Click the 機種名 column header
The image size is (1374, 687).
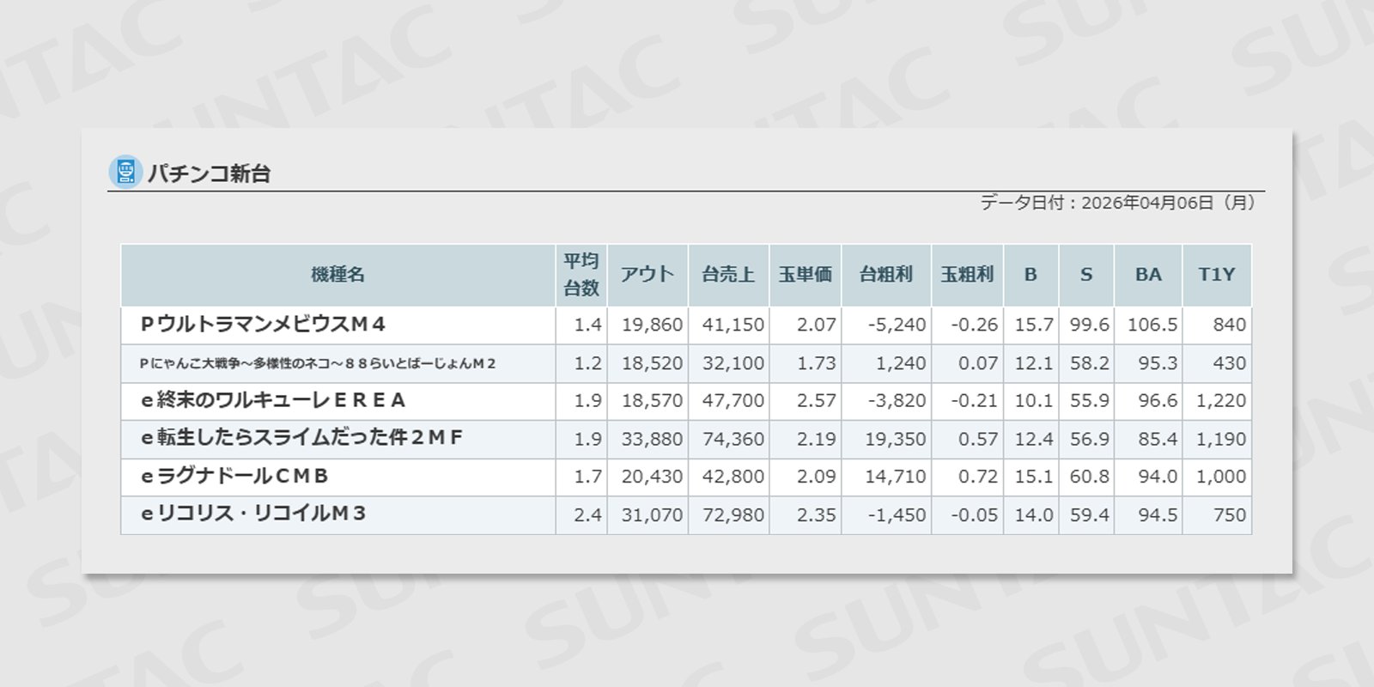pos(337,275)
